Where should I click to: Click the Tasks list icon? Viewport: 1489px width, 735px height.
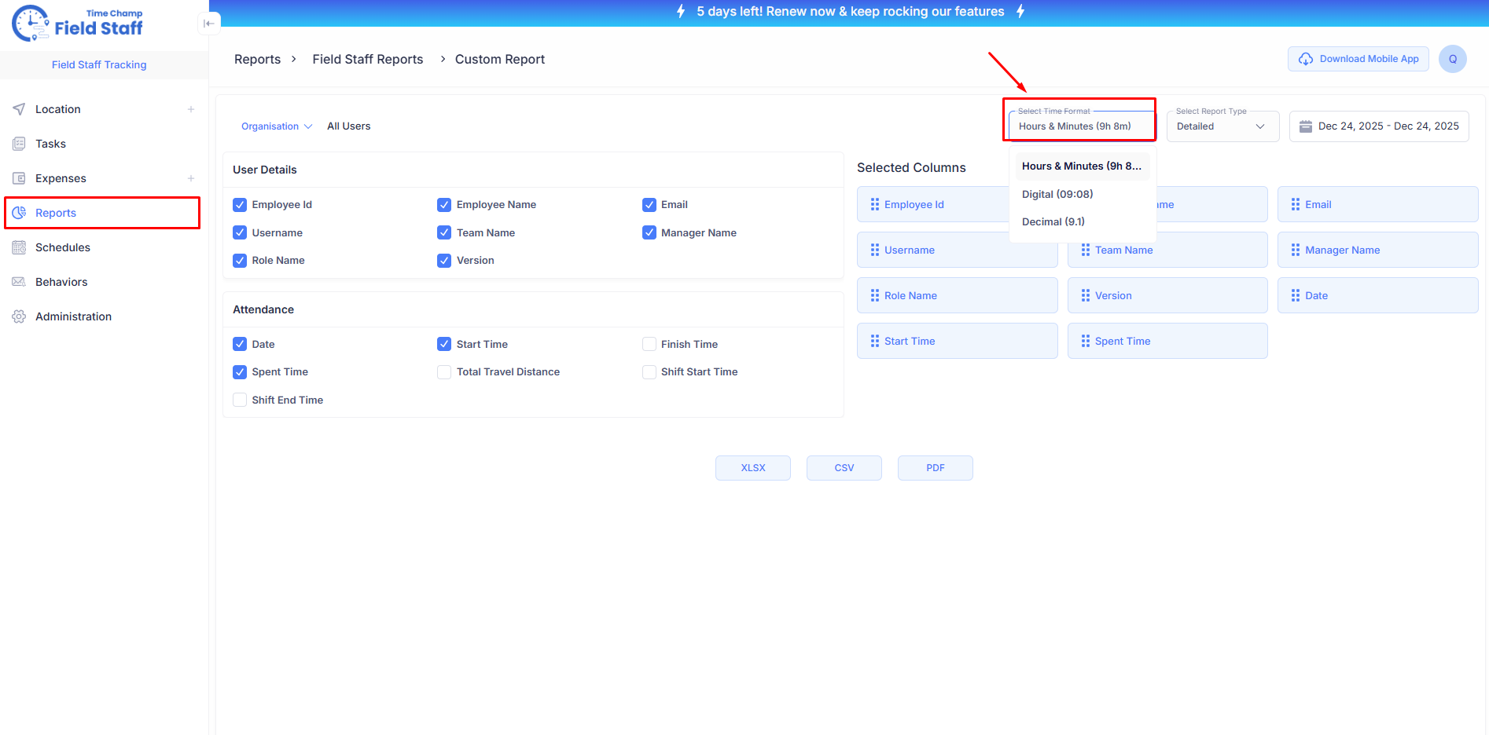pyautogui.click(x=19, y=144)
